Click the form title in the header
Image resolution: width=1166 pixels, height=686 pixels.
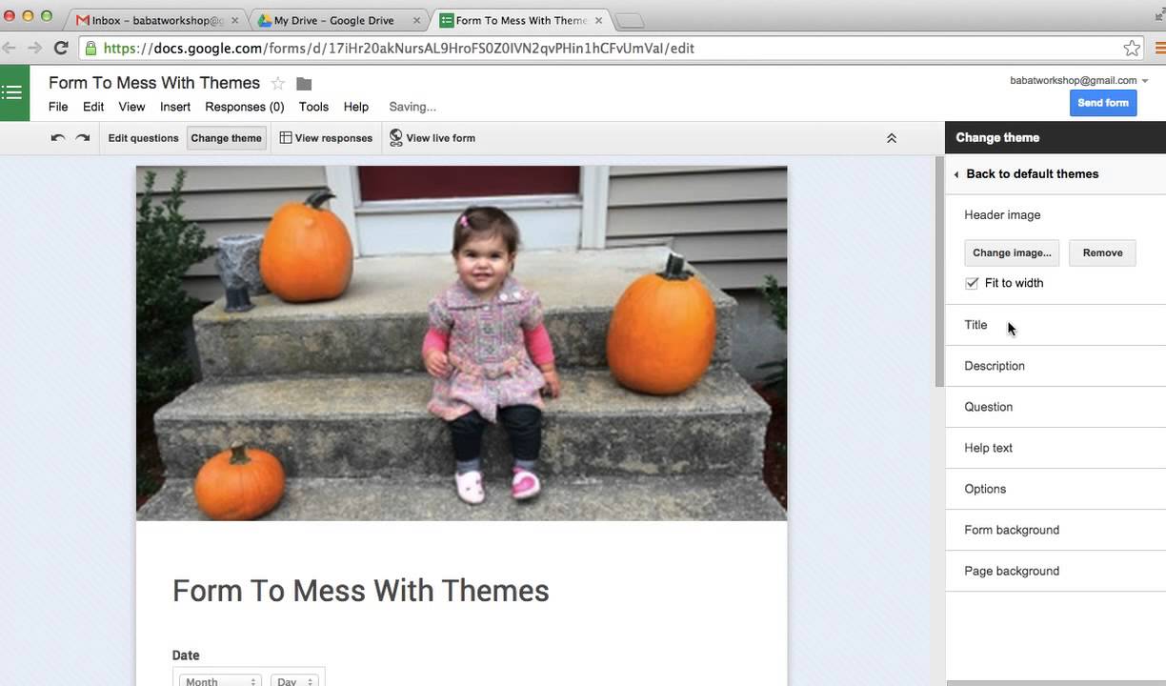click(x=154, y=83)
